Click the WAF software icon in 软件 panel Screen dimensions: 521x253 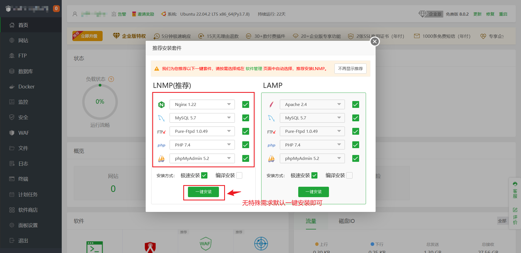[205, 243]
